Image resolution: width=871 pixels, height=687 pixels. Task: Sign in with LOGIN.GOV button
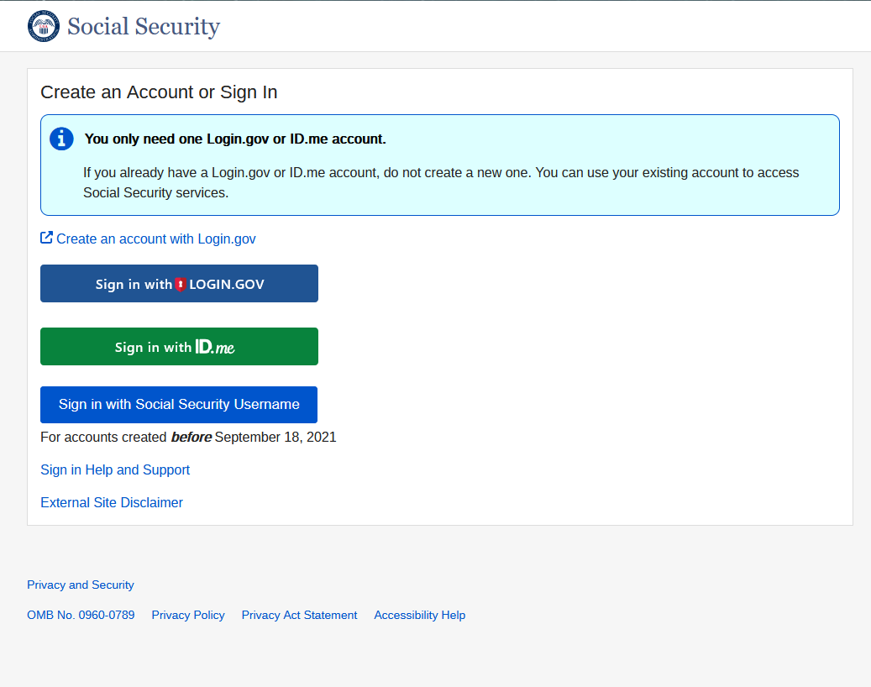click(179, 284)
